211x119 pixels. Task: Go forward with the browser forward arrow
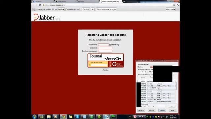(x=37, y=5)
